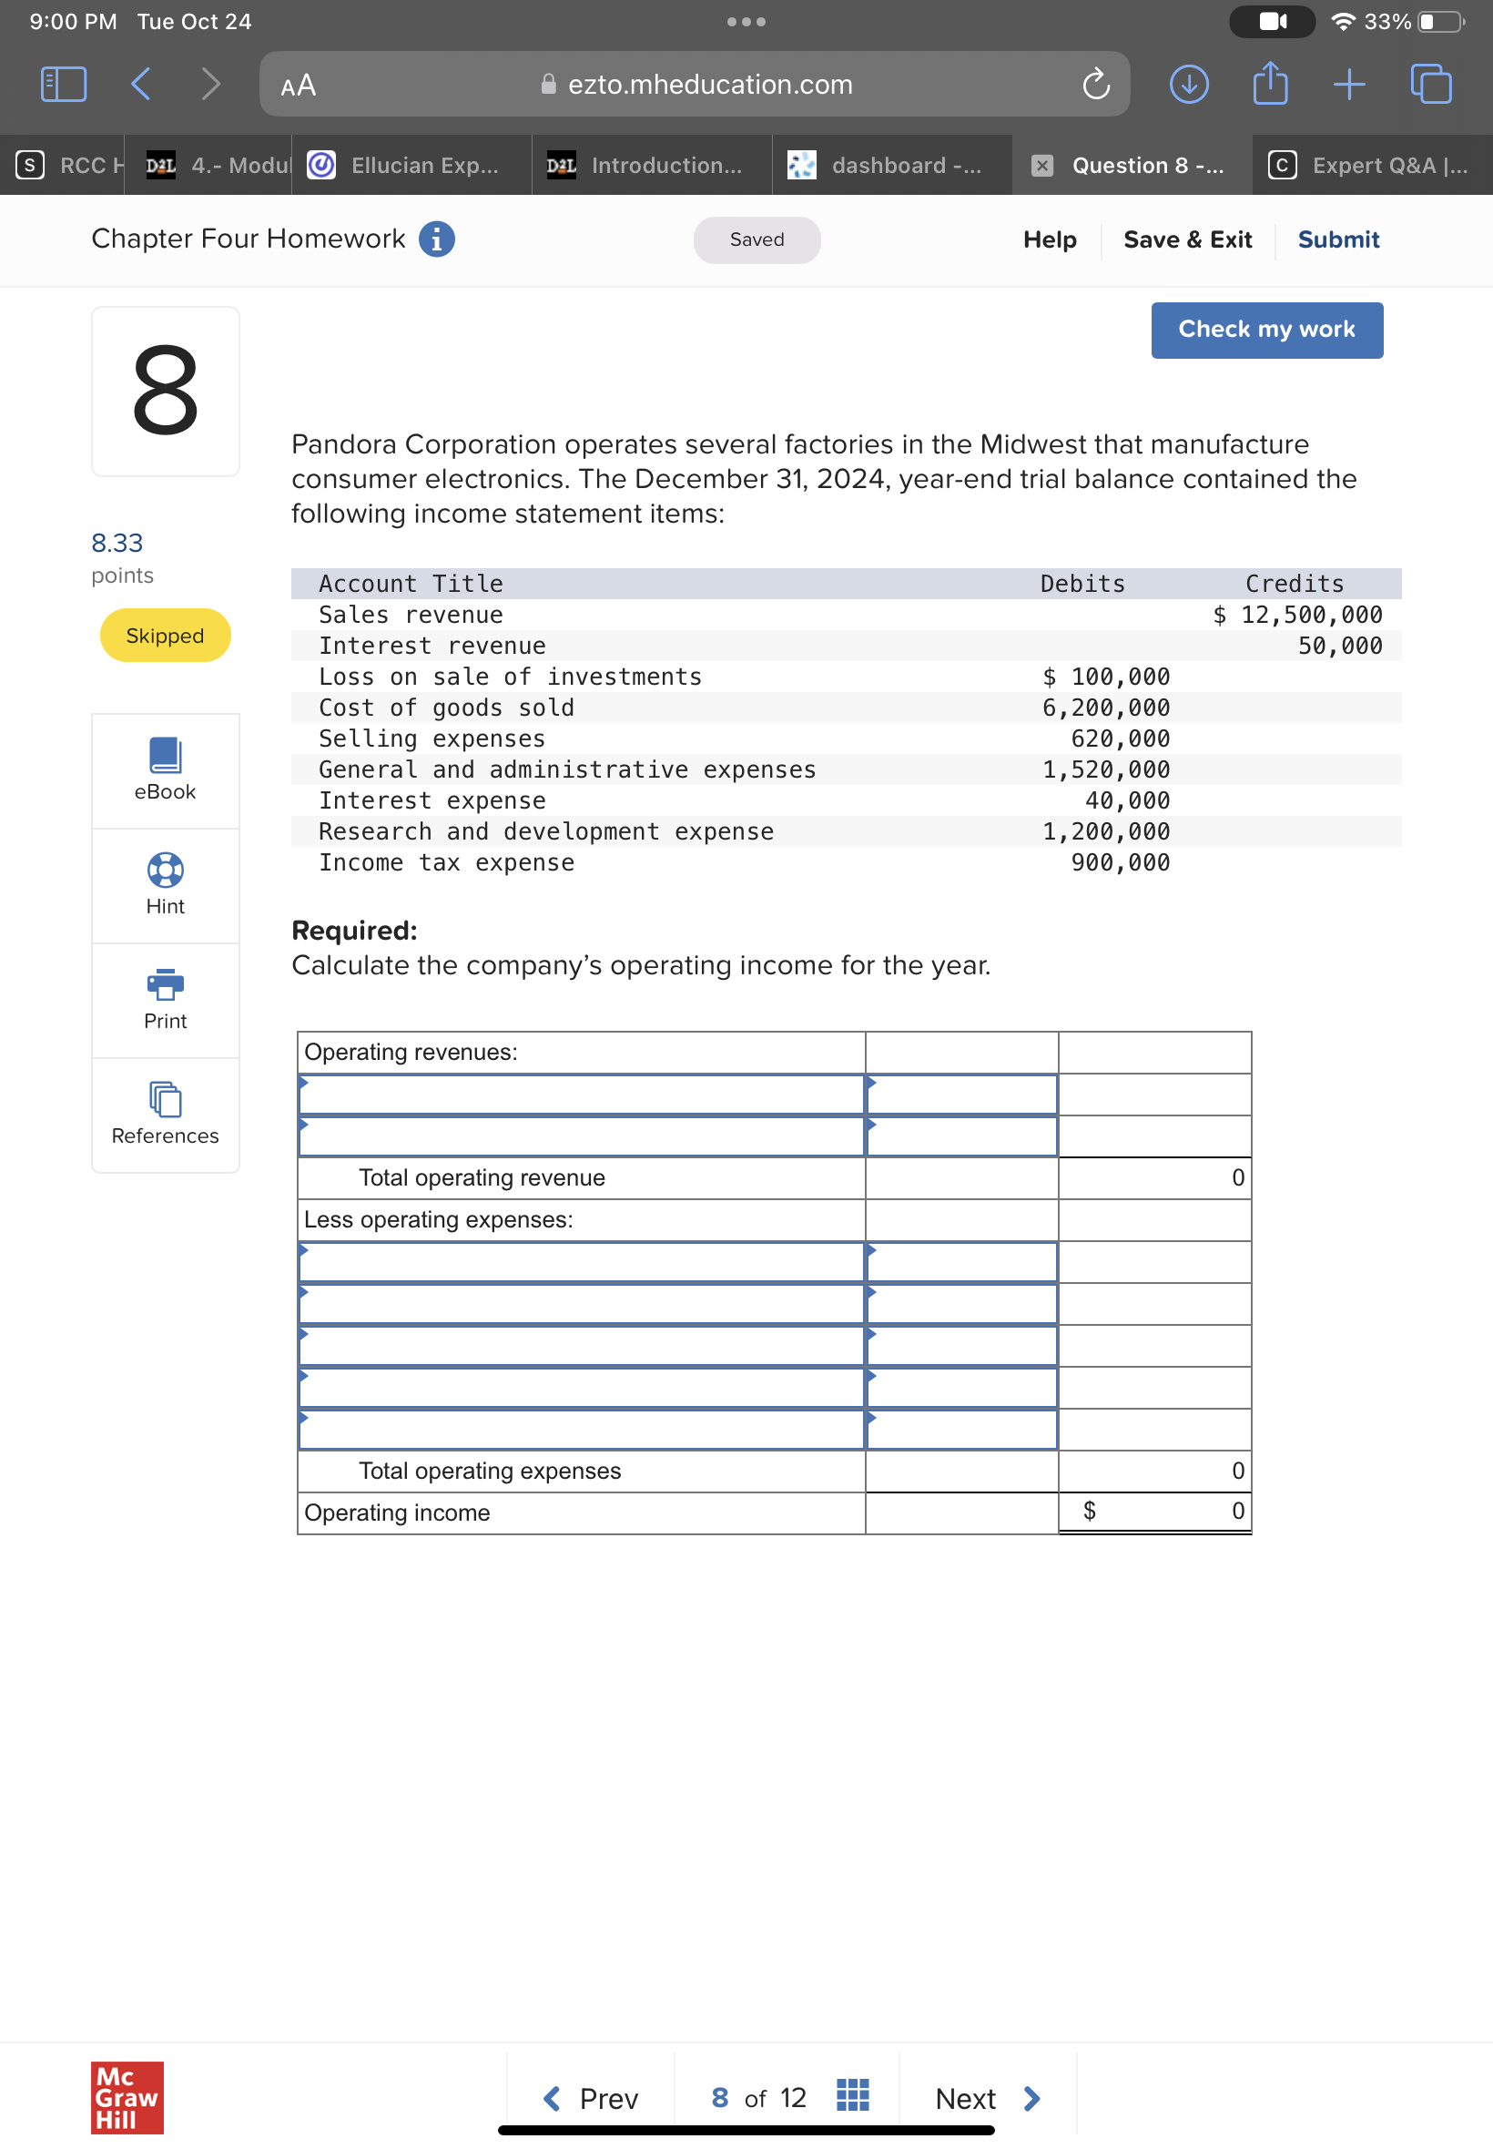Click the info icon beside Chapter Four Homework
The image size is (1493, 2149).
coord(436,239)
